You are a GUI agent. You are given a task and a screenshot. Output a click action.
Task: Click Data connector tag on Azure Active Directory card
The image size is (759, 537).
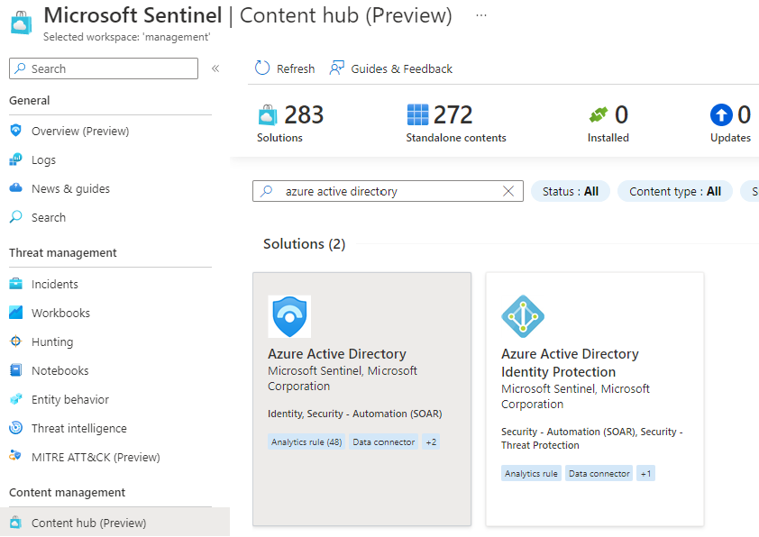(383, 442)
